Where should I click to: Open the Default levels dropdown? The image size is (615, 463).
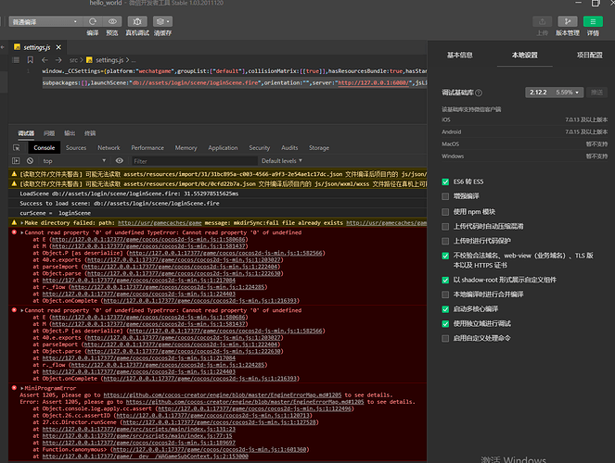click(x=282, y=161)
